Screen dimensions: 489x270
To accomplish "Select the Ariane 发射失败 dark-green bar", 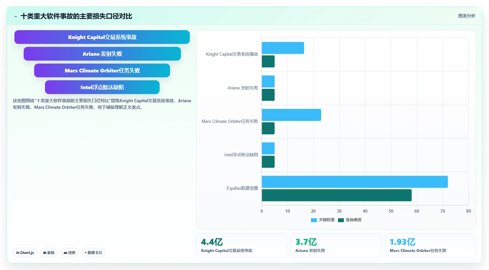I will (x=268, y=95).
